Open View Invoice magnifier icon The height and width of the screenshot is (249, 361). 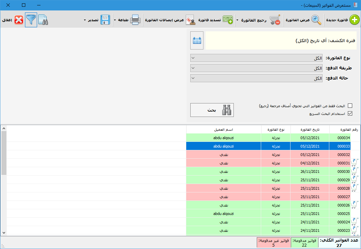point(316,20)
